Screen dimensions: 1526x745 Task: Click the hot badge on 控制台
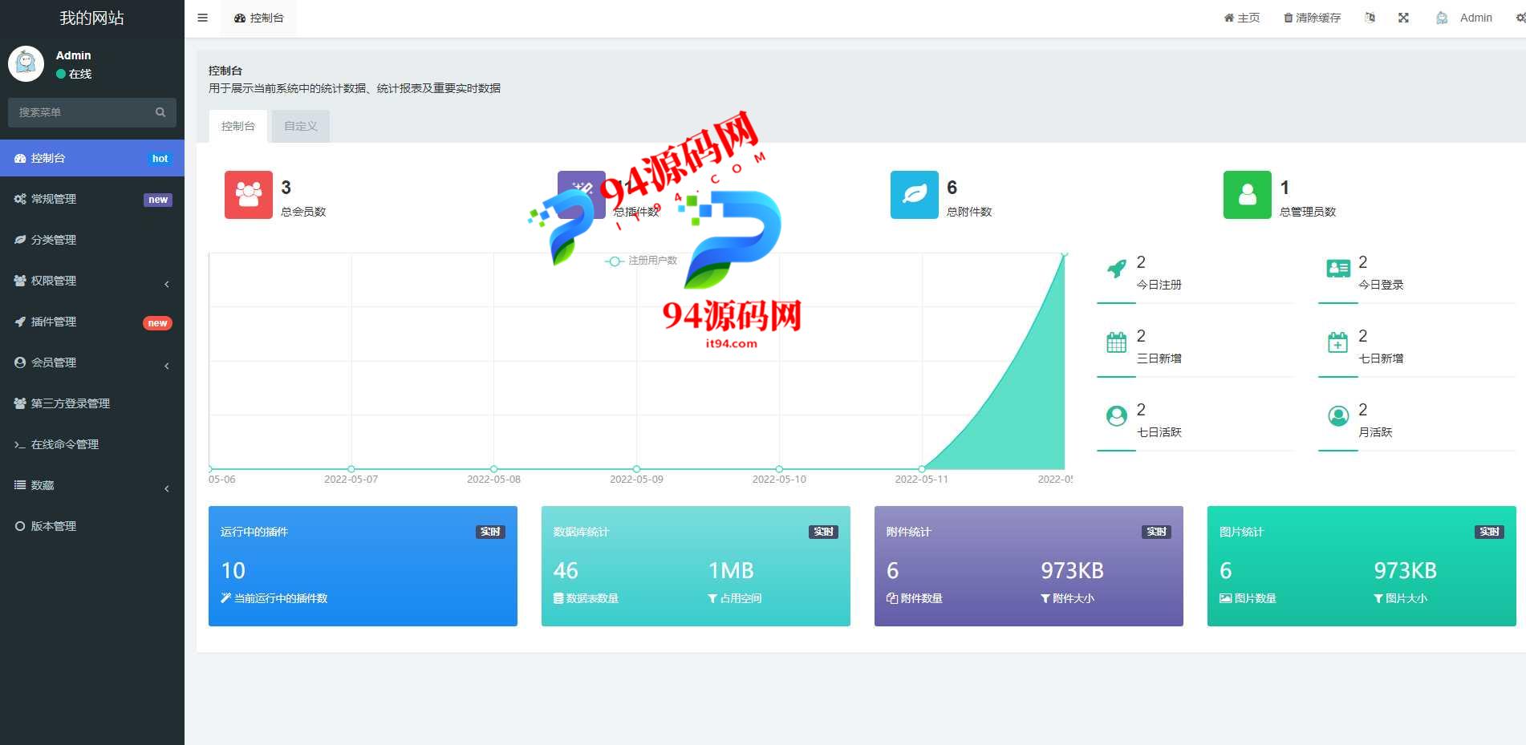(x=160, y=159)
